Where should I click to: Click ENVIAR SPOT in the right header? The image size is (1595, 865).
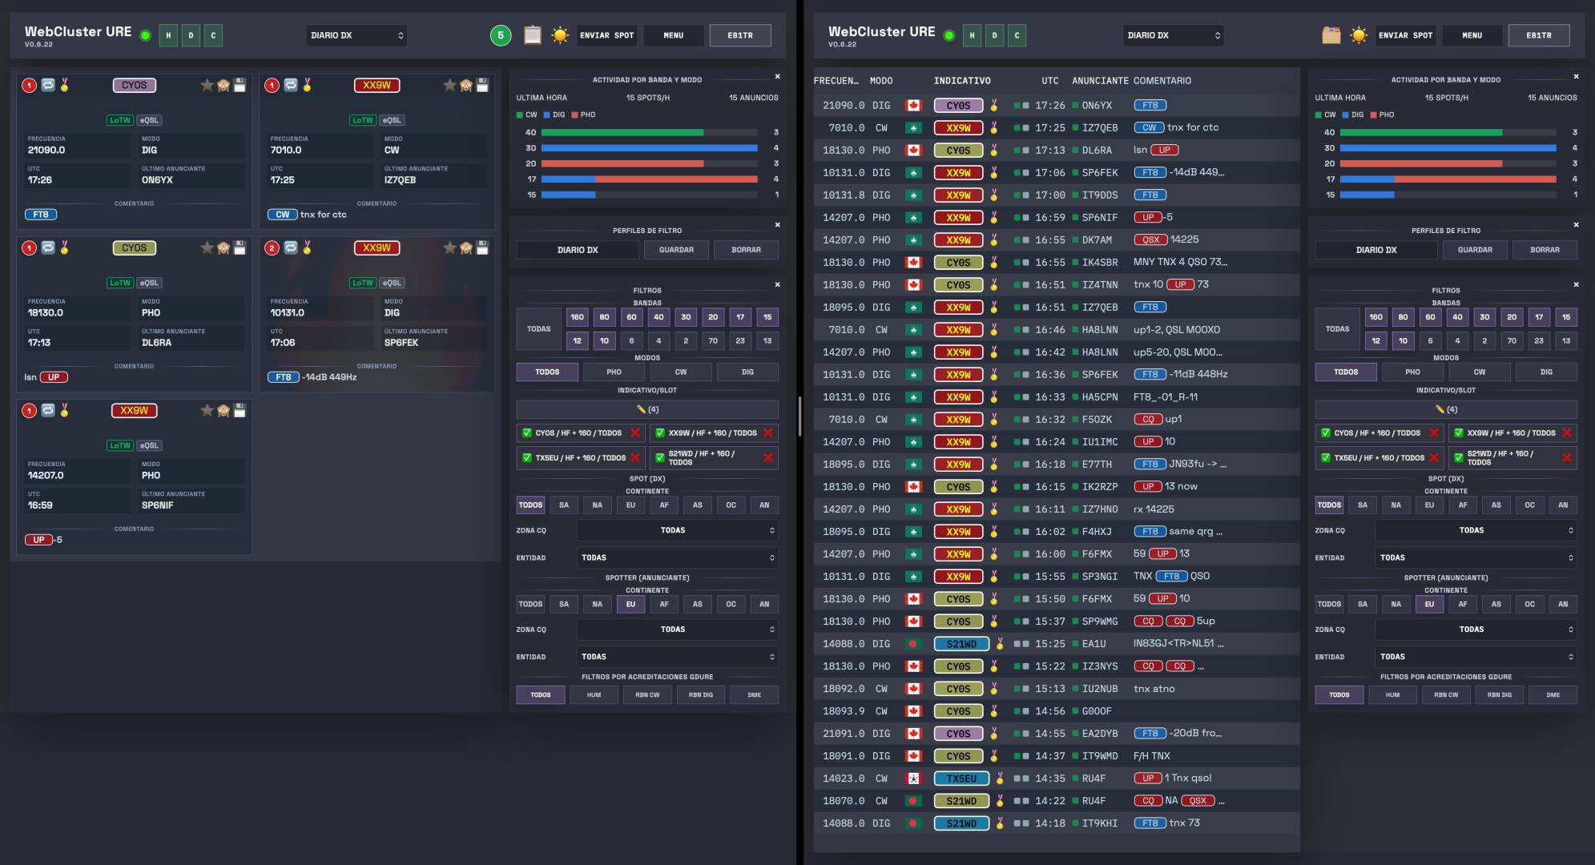(1405, 35)
